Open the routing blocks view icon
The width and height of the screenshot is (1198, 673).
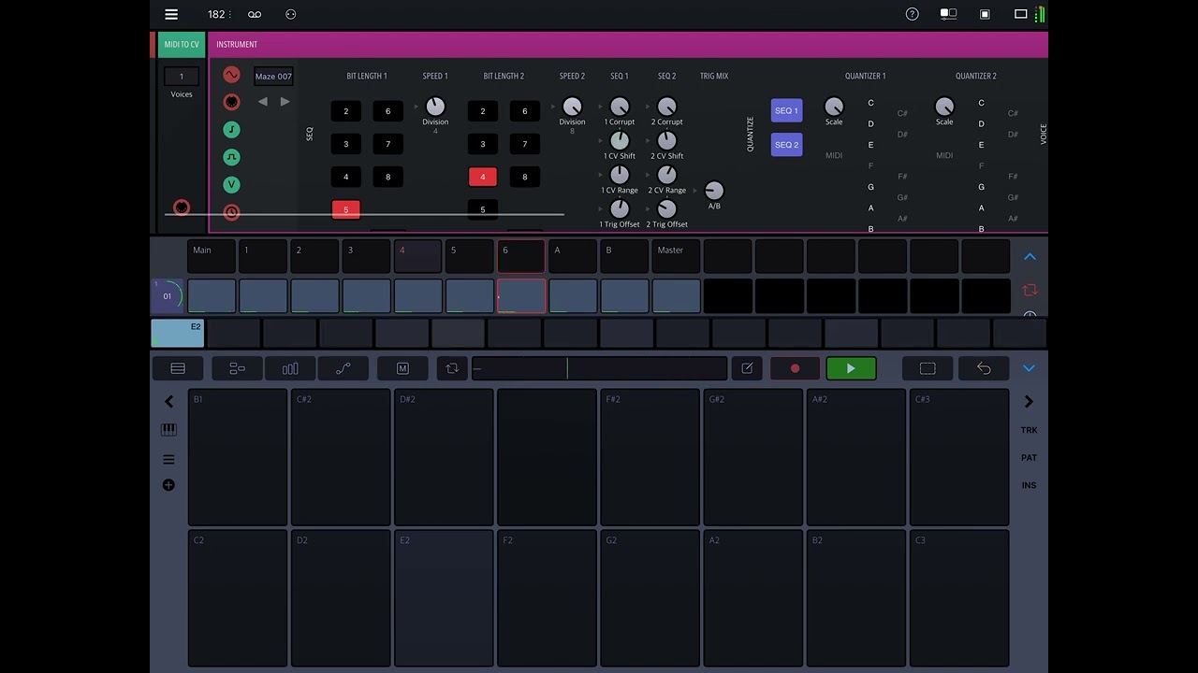[237, 368]
